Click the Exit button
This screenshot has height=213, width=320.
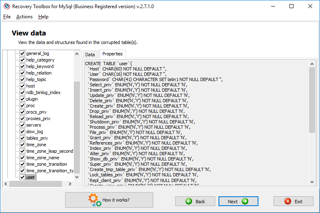point(294,201)
